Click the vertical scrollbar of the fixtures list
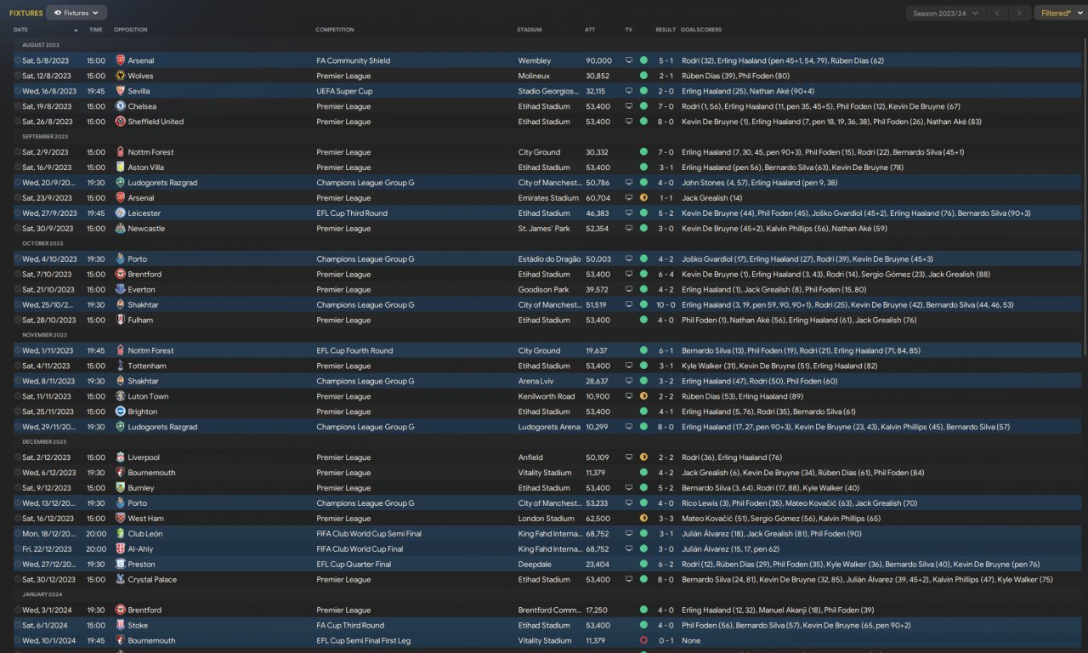Screen dimensions: 1088x653 click(x=1085, y=196)
